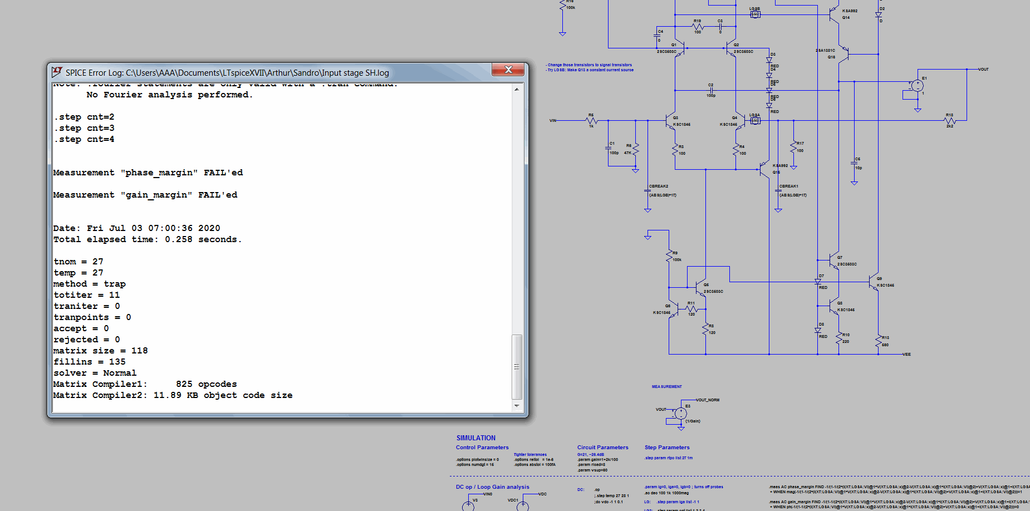Close the SPICE Error Log window

coord(508,70)
